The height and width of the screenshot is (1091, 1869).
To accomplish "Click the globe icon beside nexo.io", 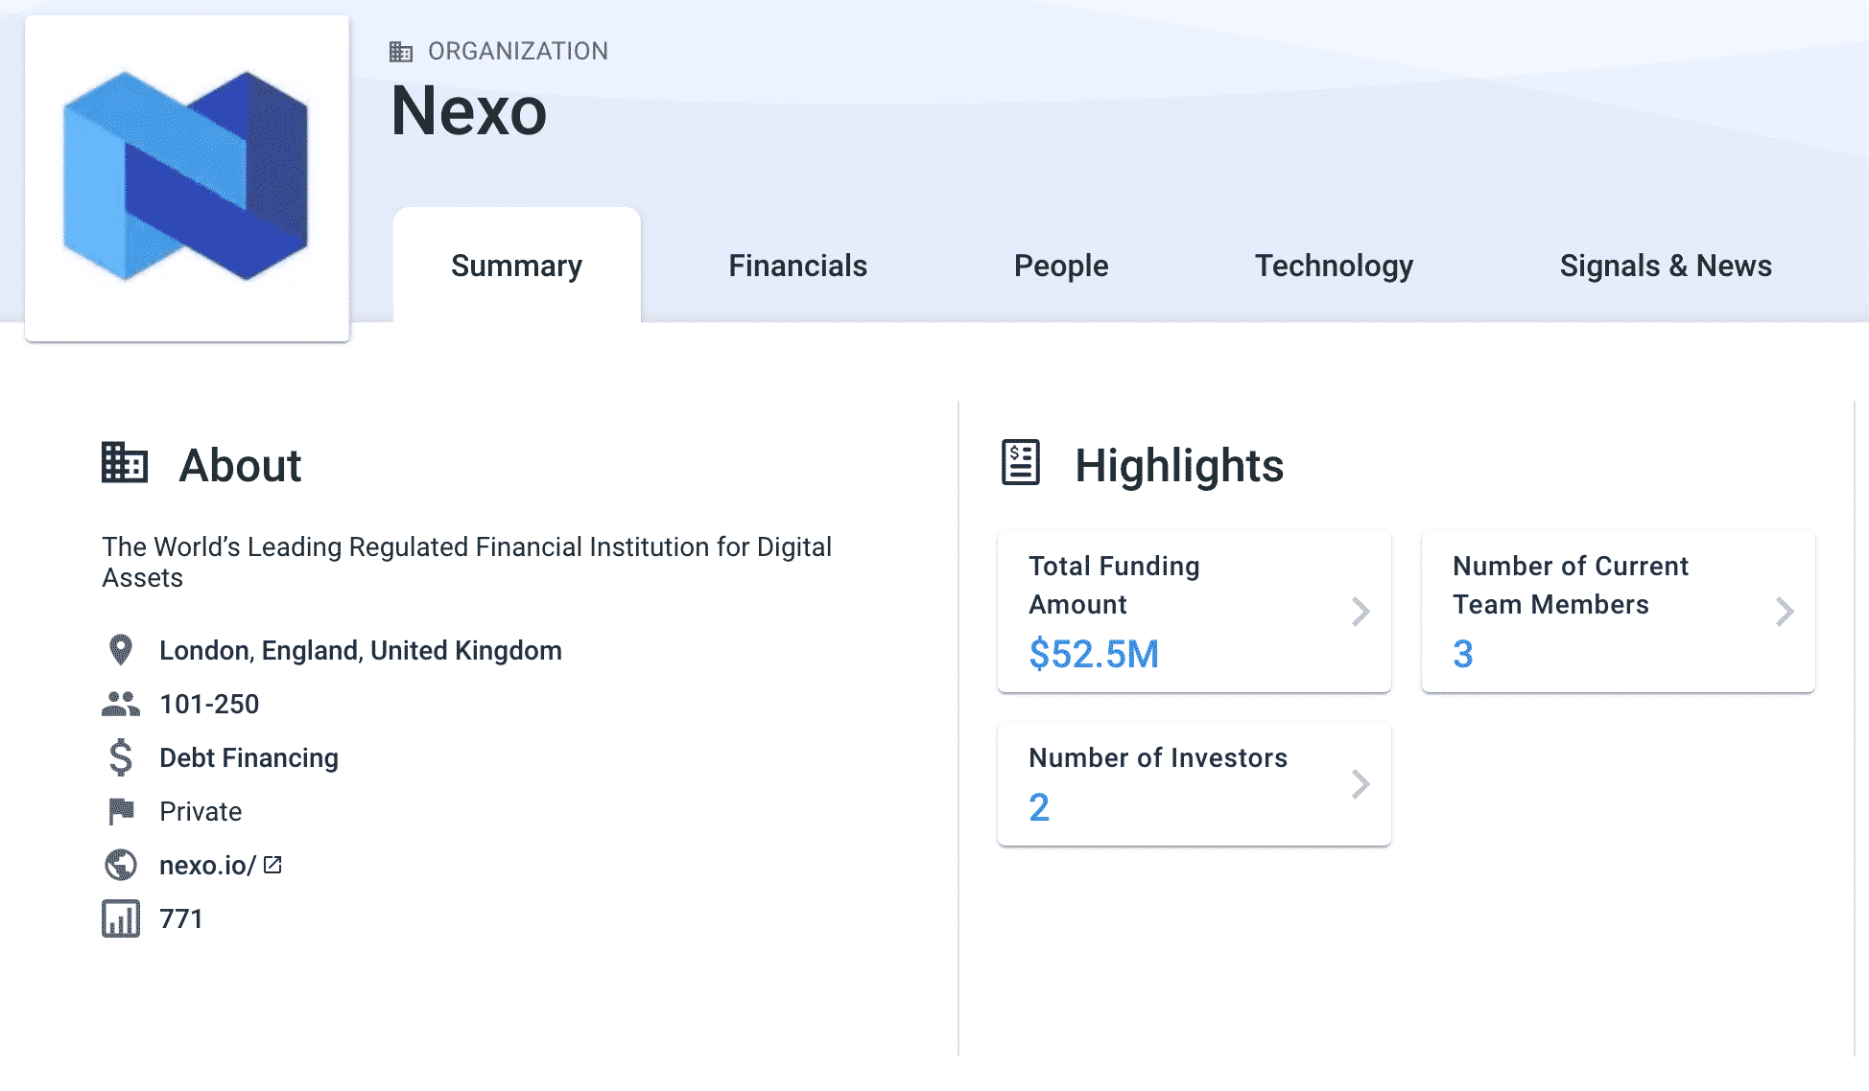I will [119, 865].
